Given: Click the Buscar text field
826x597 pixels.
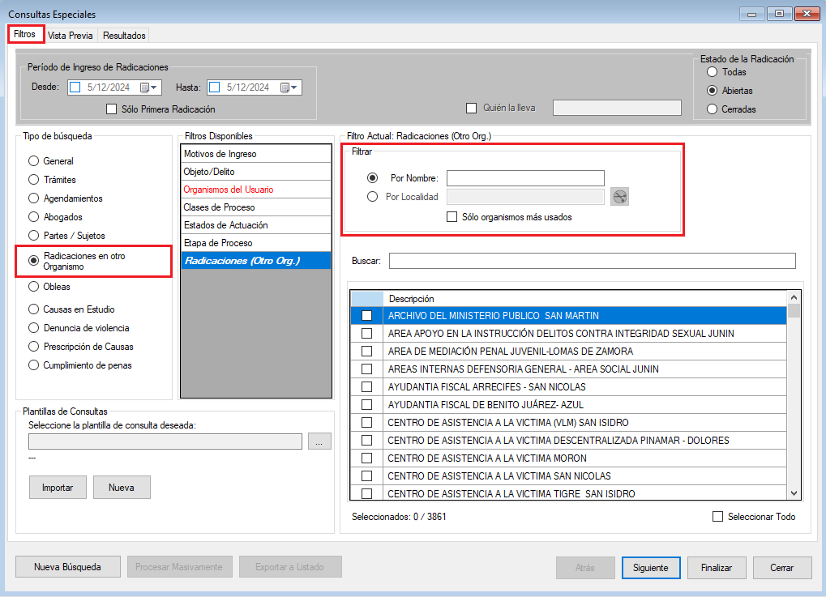Looking at the screenshot, I should 592,261.
